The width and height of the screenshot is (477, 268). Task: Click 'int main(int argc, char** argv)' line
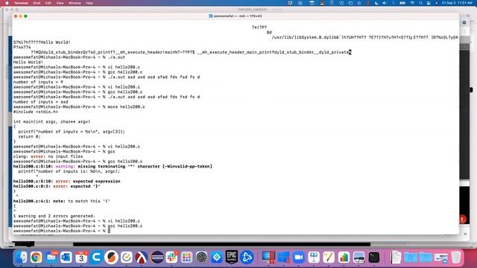51,121
